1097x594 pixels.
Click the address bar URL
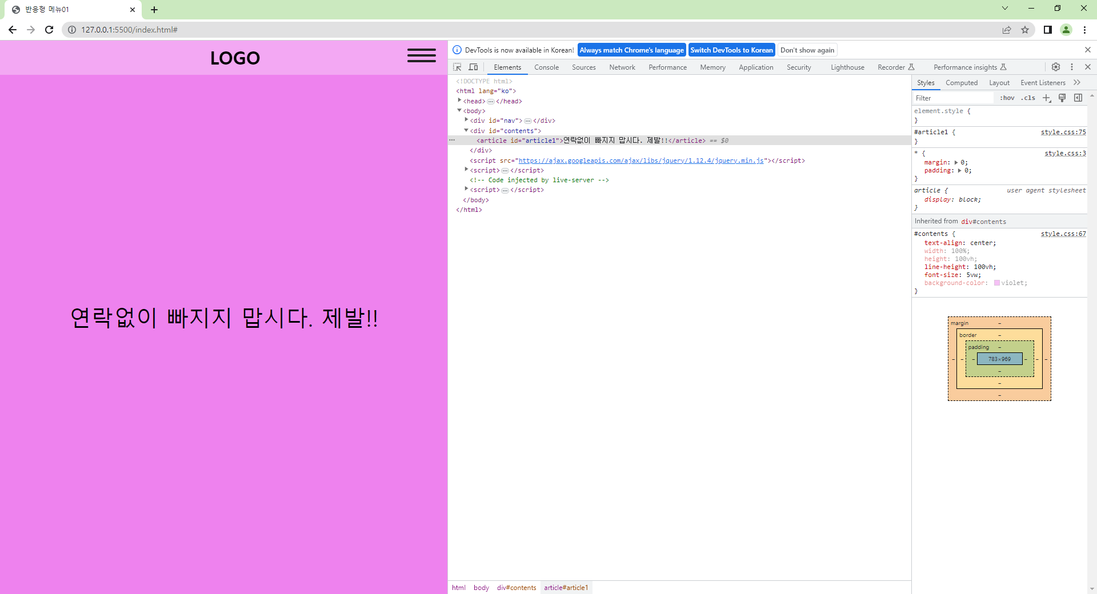pos(129,30)
